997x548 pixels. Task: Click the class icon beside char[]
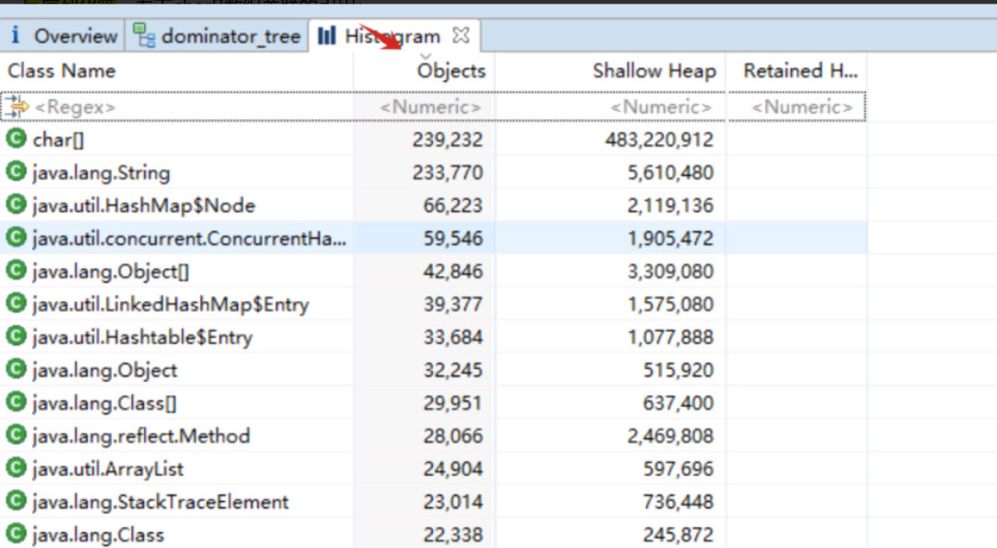16,138
